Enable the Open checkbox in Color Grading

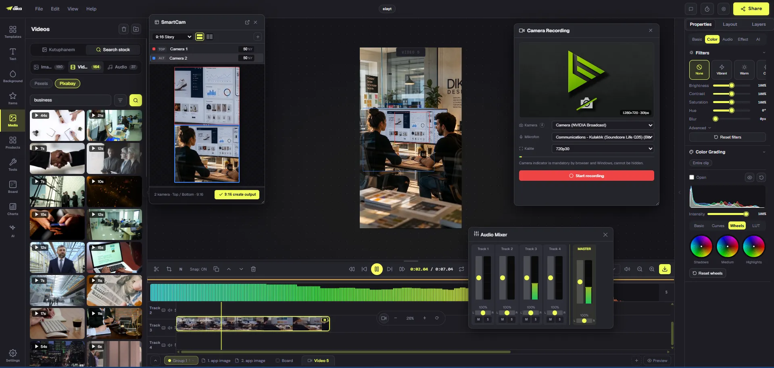[x=692, y=177]
